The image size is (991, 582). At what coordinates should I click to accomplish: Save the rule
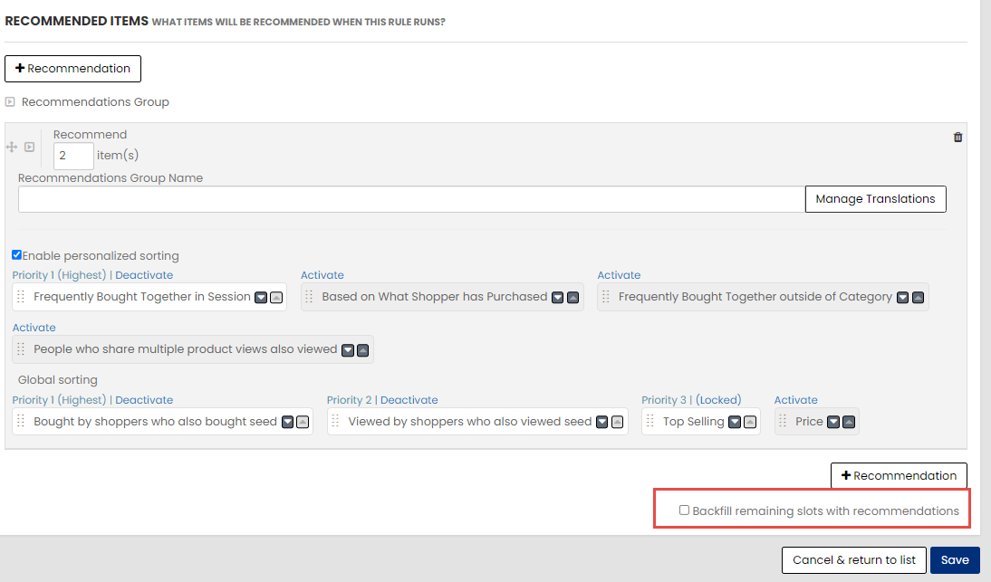(955, 560)
